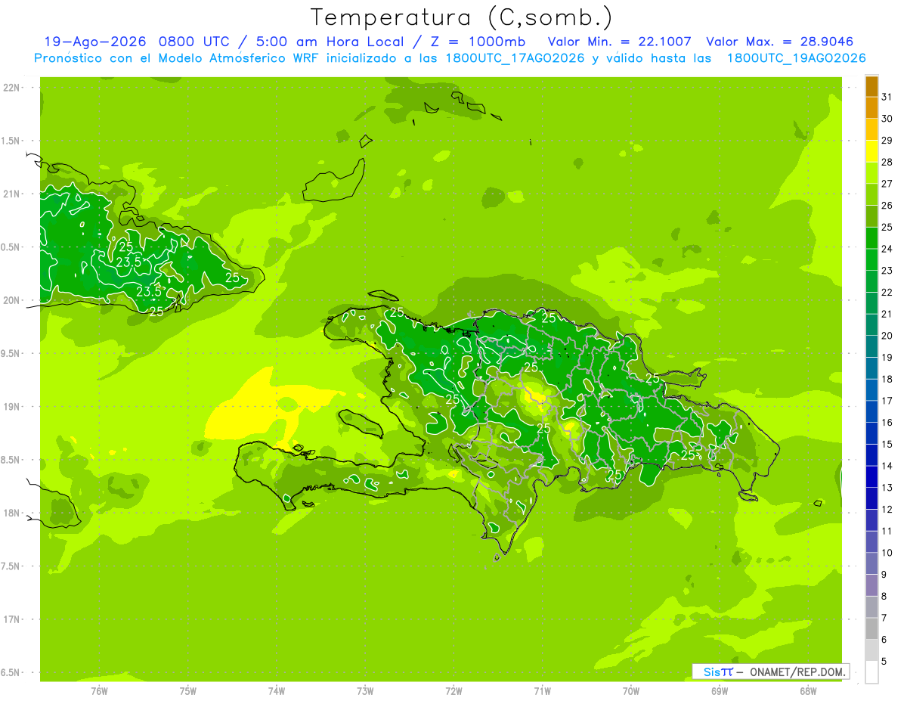Click the 70W longitude axis label
The width and height of the screenshot is (907, 701).
pos(631,691)
